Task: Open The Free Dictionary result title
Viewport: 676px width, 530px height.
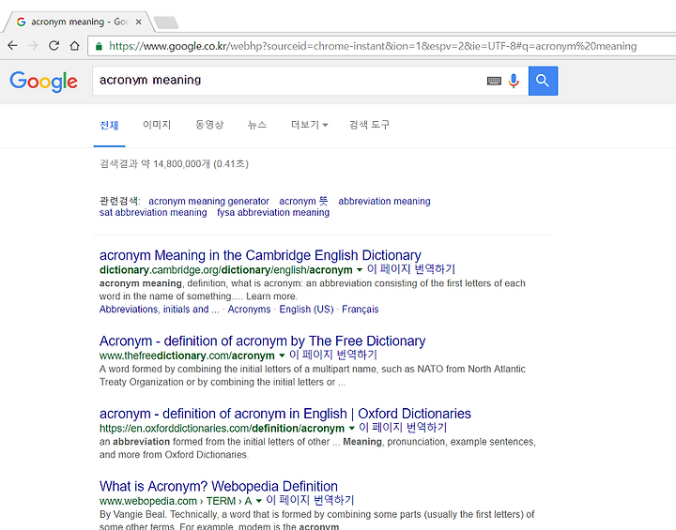Action: (x=263, y=341)
